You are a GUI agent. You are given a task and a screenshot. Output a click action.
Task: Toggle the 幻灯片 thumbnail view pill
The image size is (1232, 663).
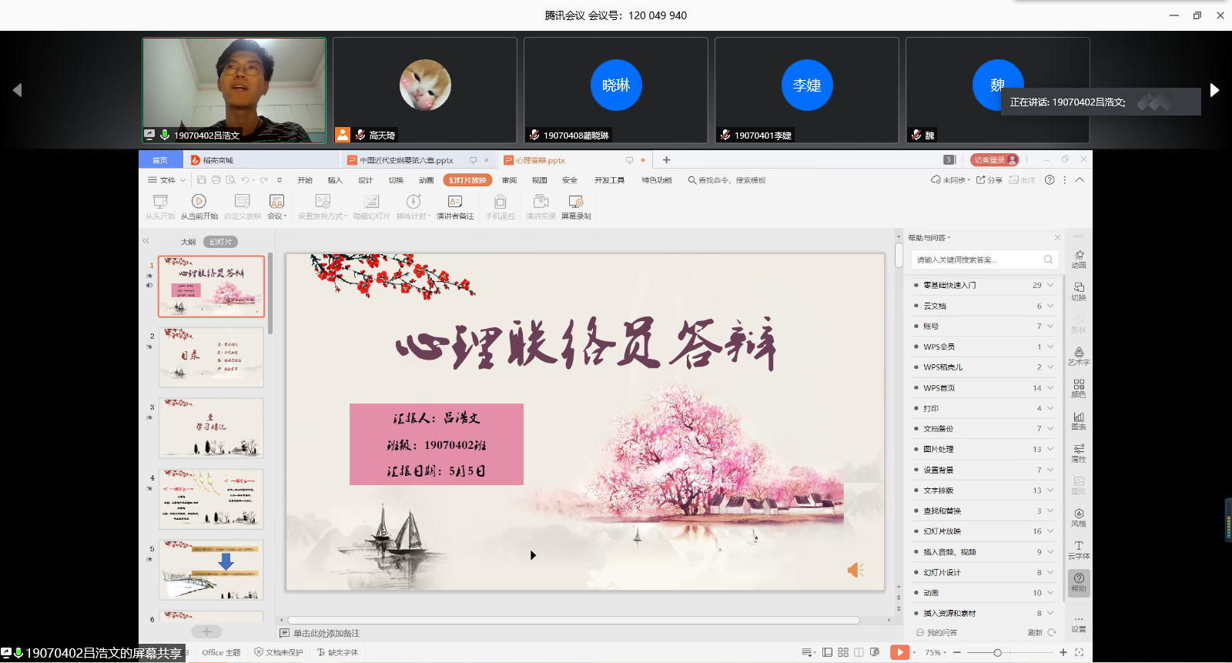(220, 242)
